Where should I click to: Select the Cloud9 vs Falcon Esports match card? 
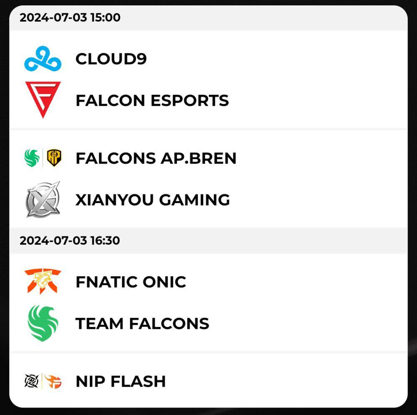[208, 80]
